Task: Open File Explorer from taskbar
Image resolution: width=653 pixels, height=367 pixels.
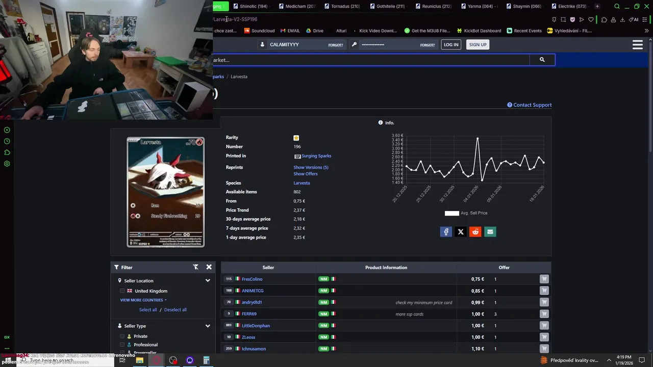Action: (139, 360)
